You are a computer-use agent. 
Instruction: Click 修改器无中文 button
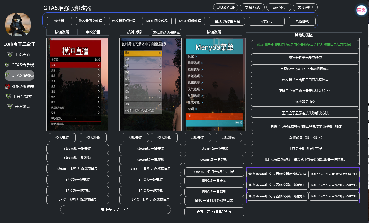pyautogui.click(x=305, y=102)
